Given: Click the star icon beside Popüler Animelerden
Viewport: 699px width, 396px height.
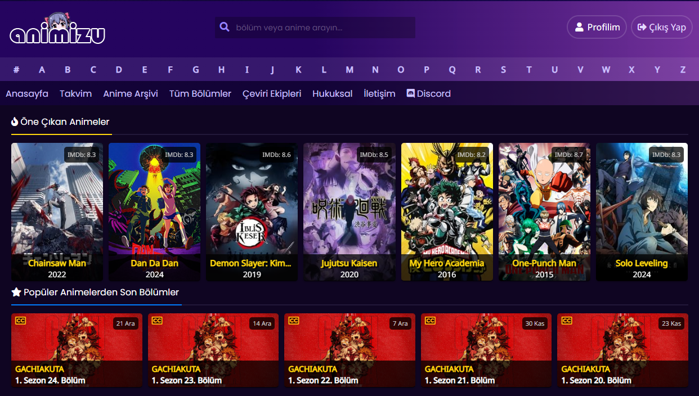Looking at the screenshot, I should click(x=16, y=292).
